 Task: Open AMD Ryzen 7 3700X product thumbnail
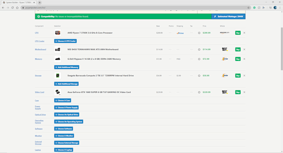[x=57, y=33]
